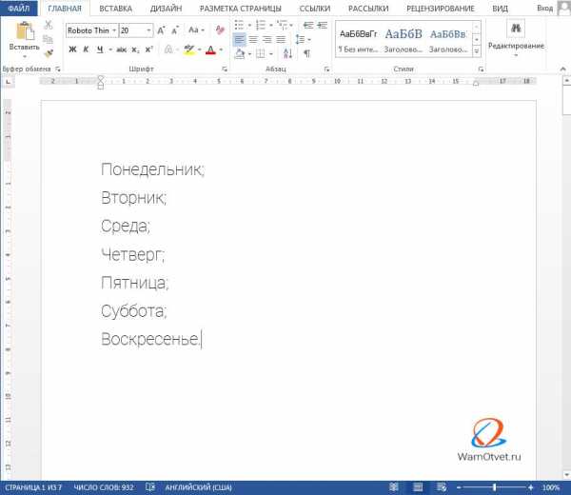The height and width of the screenshot is (495, 571).
Task: Toggle show paragraph marks (¶)
Action: (x=307, y=53)
